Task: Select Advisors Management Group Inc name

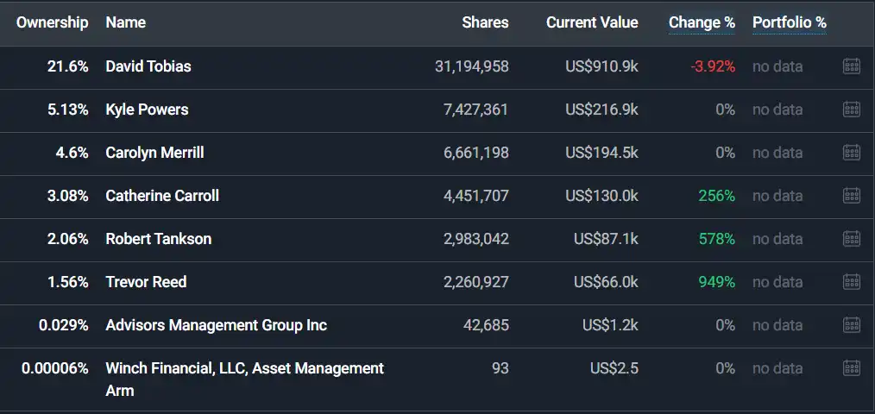Action: (x=216, y=325)
